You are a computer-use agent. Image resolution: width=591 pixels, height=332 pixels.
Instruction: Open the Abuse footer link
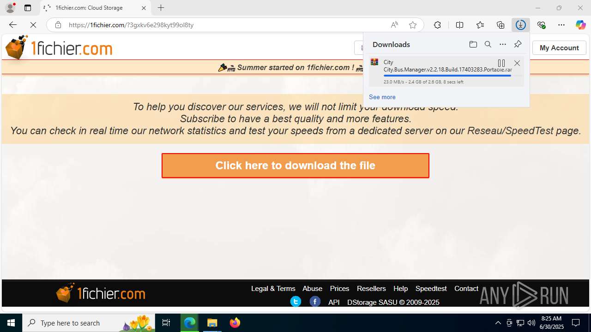tap(312, 289)
